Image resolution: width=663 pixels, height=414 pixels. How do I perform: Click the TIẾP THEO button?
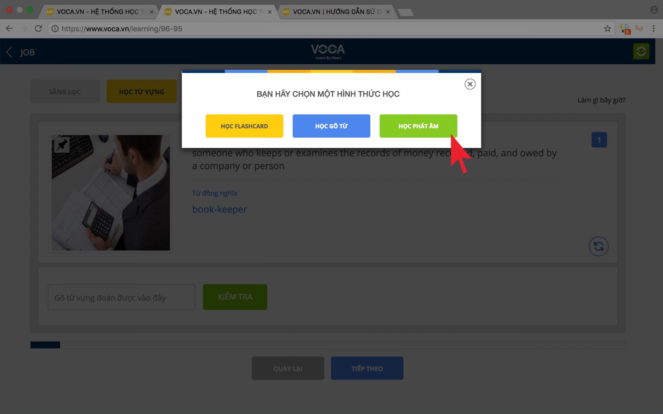point(367,368)
